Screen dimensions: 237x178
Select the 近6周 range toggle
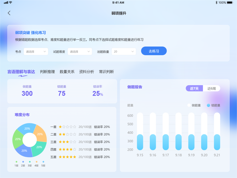click(211, 88)
